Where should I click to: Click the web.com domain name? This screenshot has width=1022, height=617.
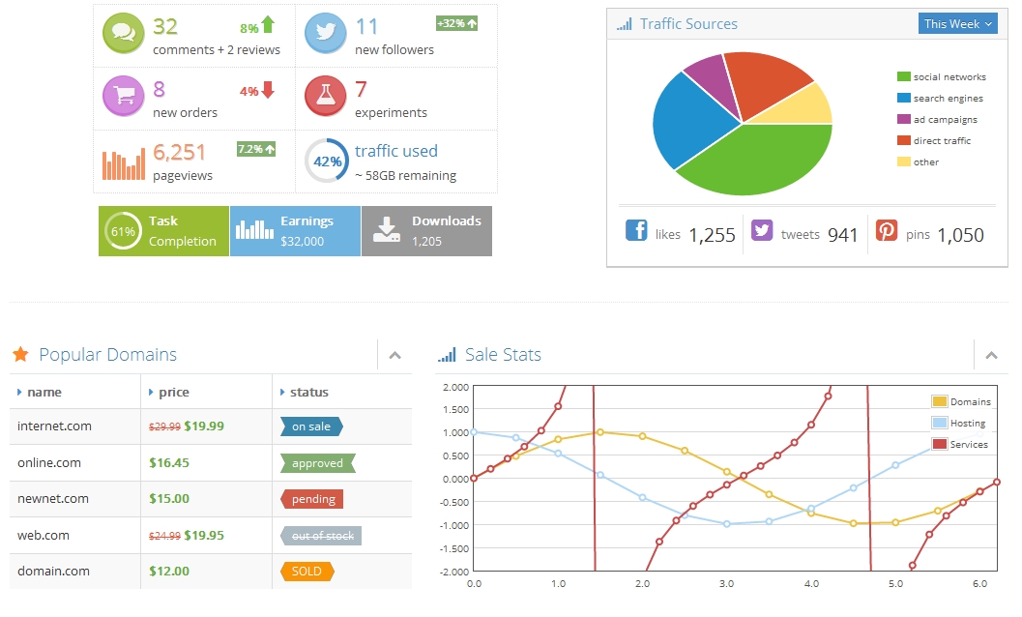click(43, 536)
